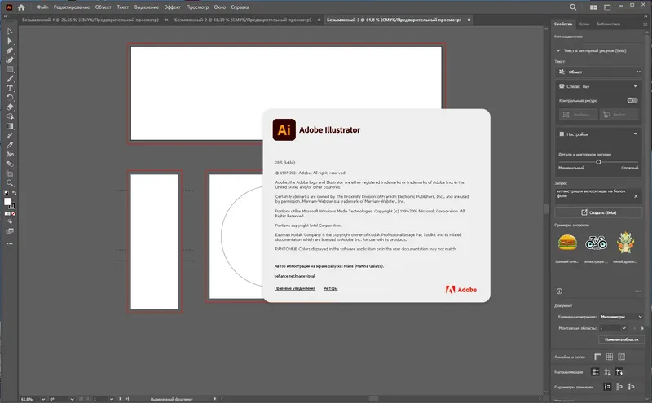Swap fill and stroke colors
Screen dimensions: 652x403
(x=14, y=193)
